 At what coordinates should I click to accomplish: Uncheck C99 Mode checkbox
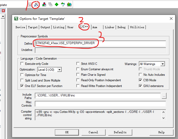pos(140,80)
